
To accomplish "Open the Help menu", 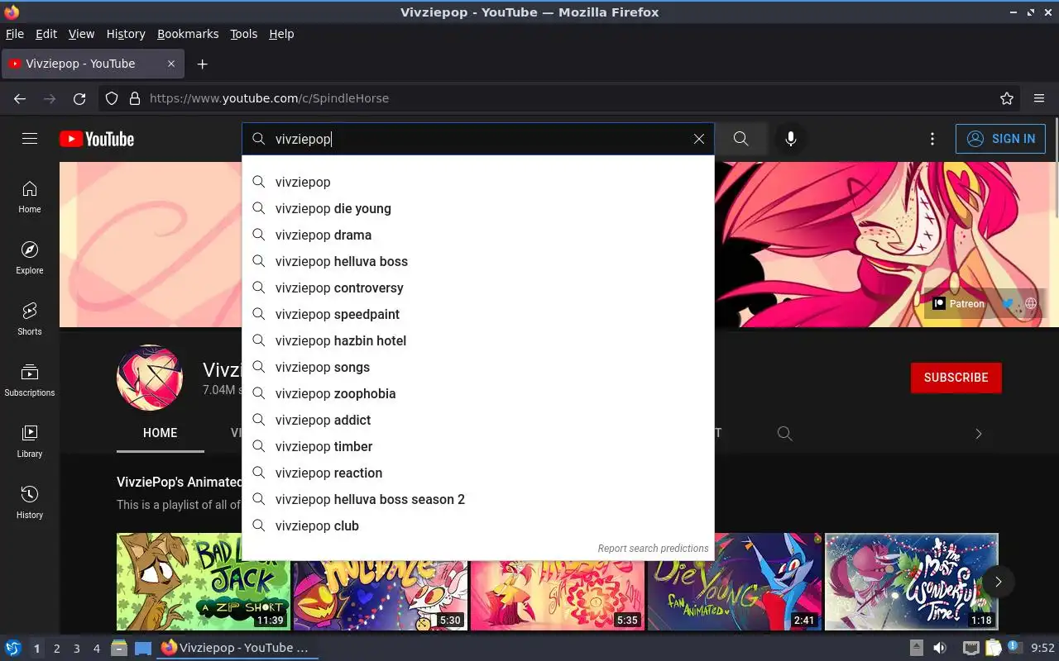I will pos(281,34).
